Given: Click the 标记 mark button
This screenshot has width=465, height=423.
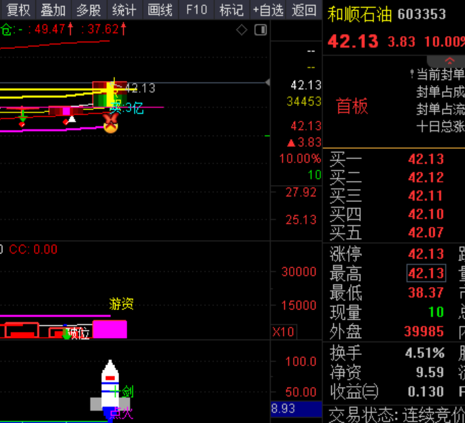Looking at the screenshot, I should (232, 10).
